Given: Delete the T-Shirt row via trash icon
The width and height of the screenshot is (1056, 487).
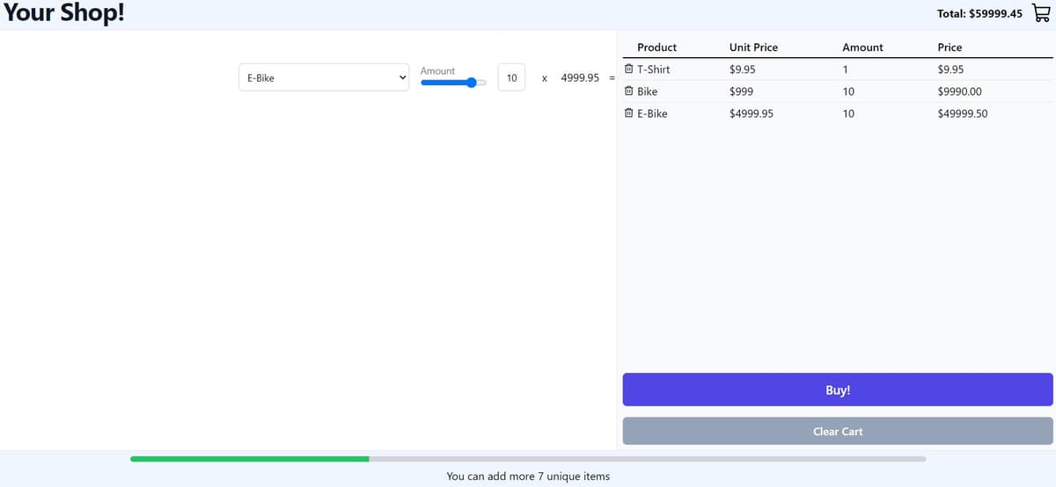Looking at the screenshot, I should point(628,69).
